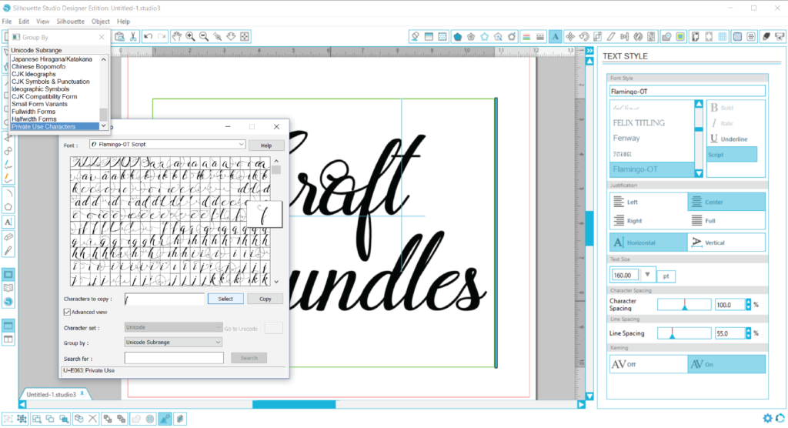
Task: Toggle Bold font style
Action: point(722,108)
